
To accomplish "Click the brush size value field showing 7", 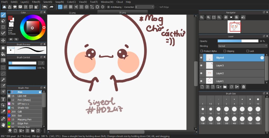I will 41,63.
